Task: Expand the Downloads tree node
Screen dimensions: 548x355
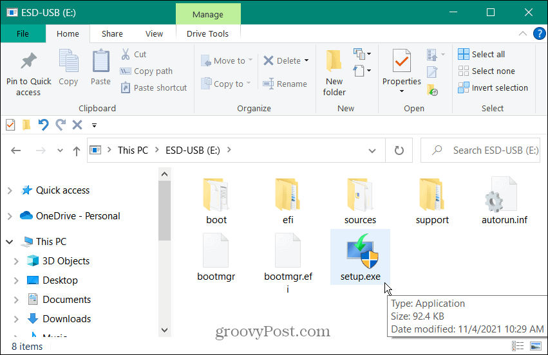Action: (x=16, y=319)
